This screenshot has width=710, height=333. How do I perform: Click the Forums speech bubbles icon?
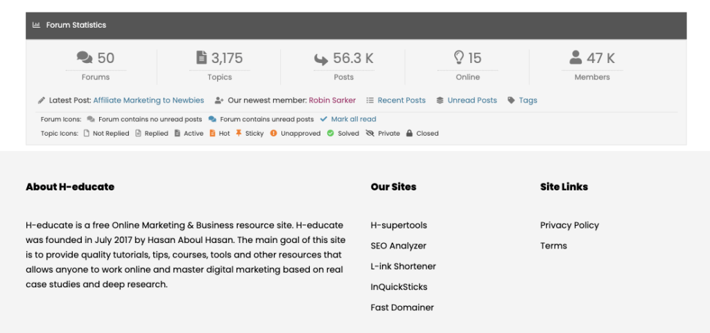point(85,58)
